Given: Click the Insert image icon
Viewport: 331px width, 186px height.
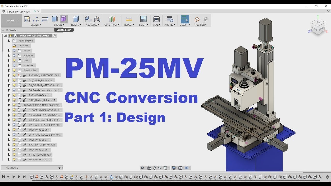Looking at the screenshot, I should click(x=143, y=19).
